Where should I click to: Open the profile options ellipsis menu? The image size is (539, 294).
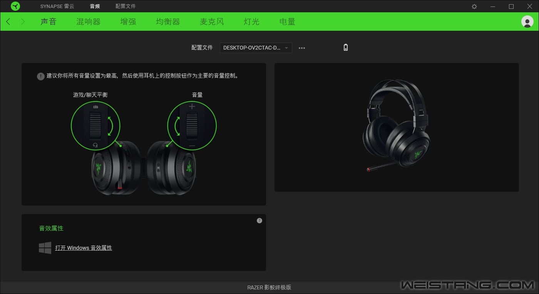302,48
